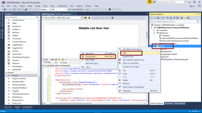
Task: Open Document Outline side tab
Action: (x=2, y=20)
